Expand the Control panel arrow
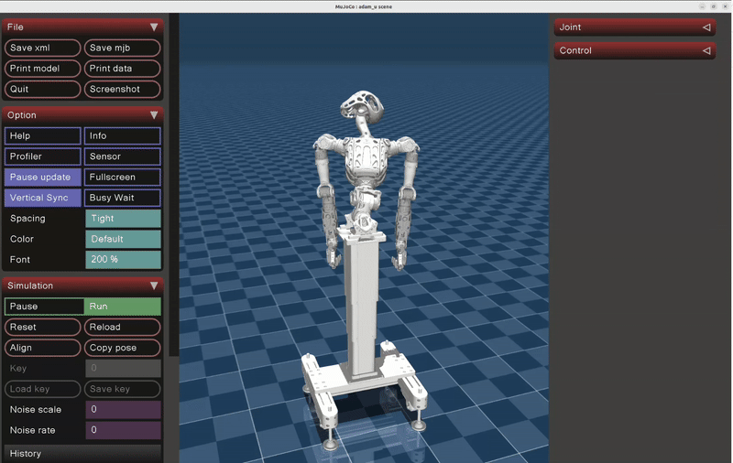Viewport: 733px width, 463px height. click(x=706, y=51)
